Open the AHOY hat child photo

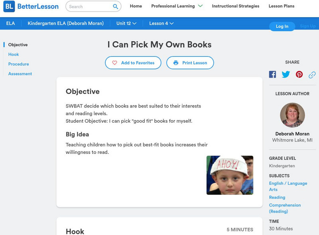230,175
